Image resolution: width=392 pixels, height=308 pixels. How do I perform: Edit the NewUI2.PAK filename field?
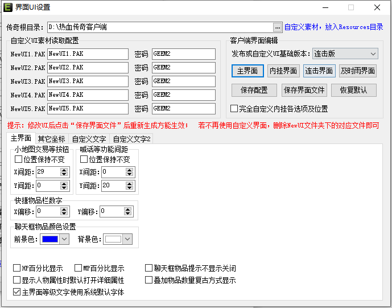tap(88, 68)
